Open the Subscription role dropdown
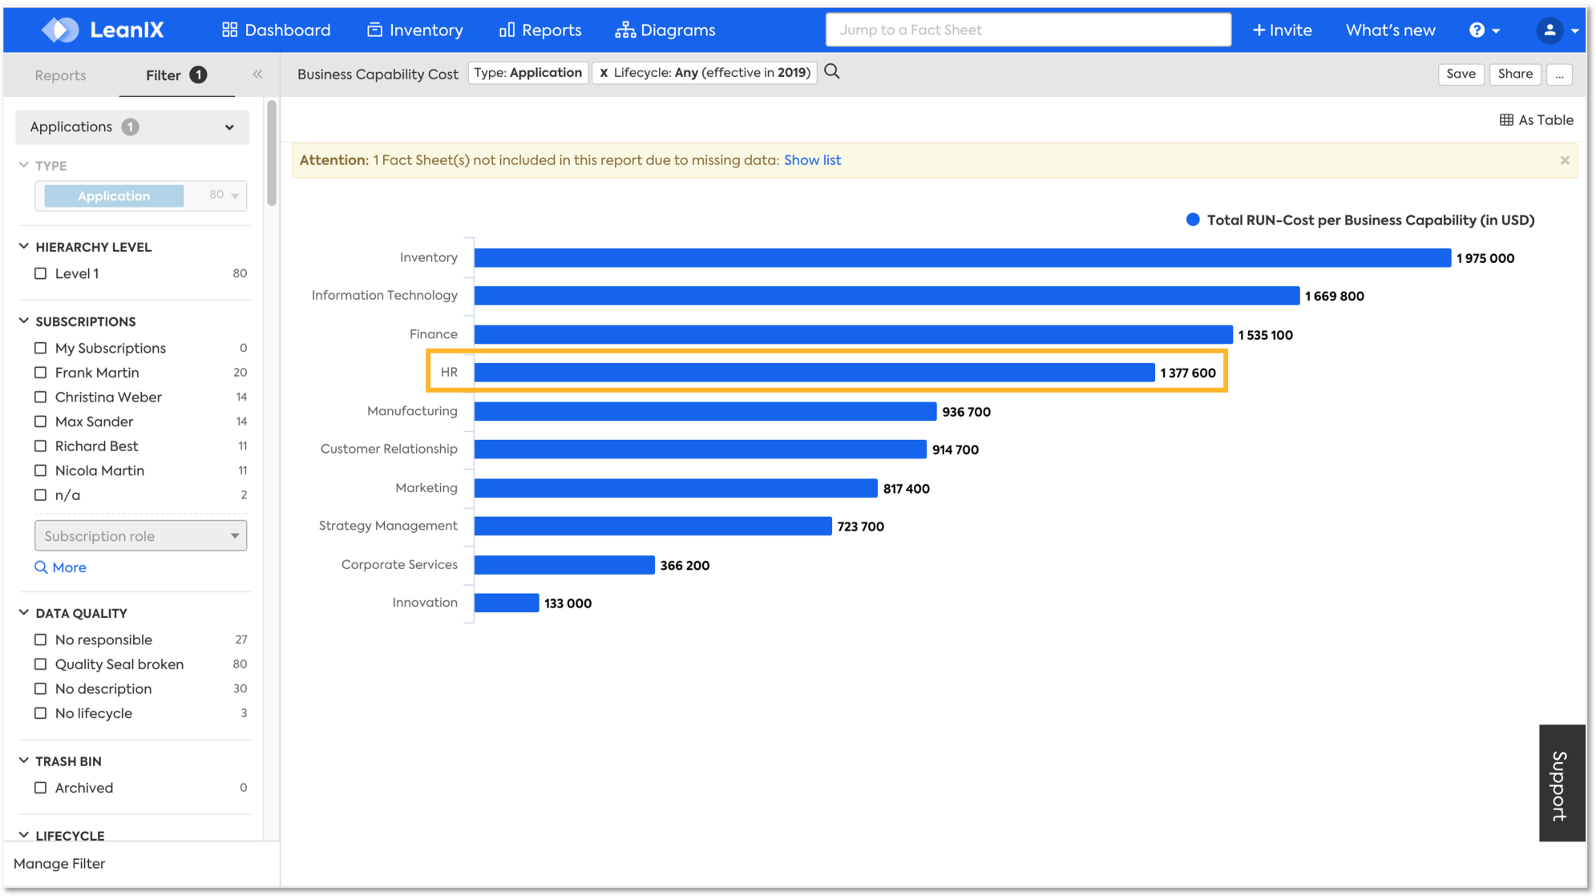Image resolution: width=1596 pixels, height=896 pixels. [140, 536]
